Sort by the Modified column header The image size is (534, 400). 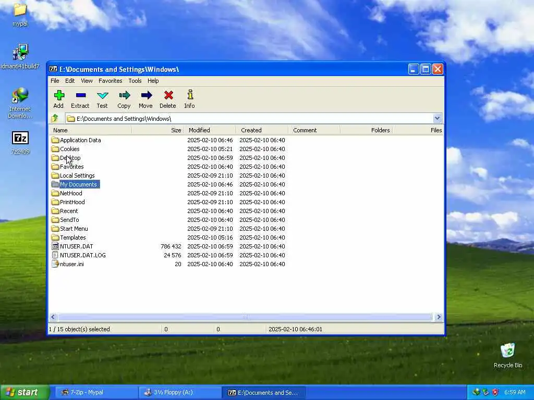tap(210, 130)
